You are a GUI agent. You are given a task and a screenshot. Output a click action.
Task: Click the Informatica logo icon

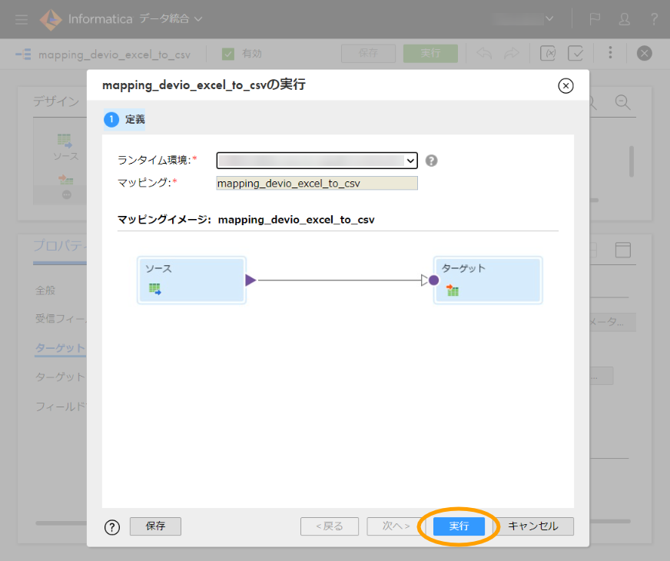[51, 18]
